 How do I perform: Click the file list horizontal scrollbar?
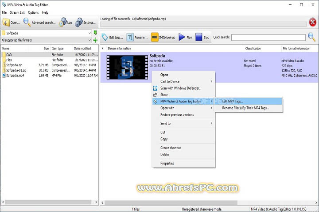click(48, 202)
